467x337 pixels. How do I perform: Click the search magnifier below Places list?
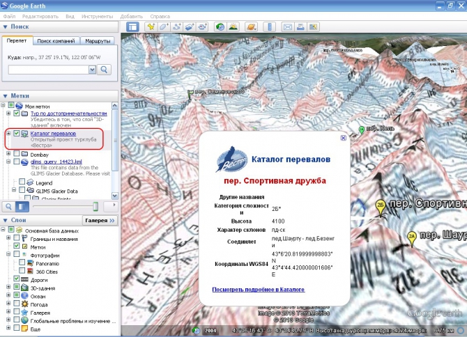click(x=9, y=206)
